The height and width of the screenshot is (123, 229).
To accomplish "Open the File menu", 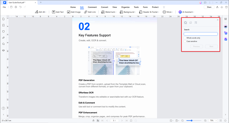I will coord(4,7).
